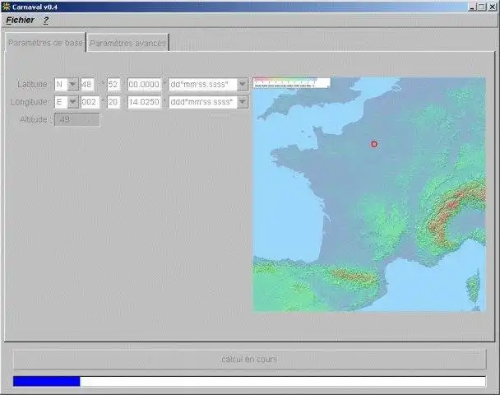Click the Carnaval app icon in title bar
The height and width of the screenshot is (395, 500).
coord(6,7)
